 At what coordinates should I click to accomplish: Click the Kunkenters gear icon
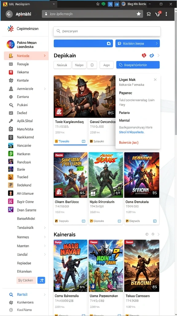(11, 302)
